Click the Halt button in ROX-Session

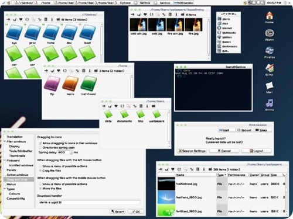pyautogui.click(x=226, y=130)
